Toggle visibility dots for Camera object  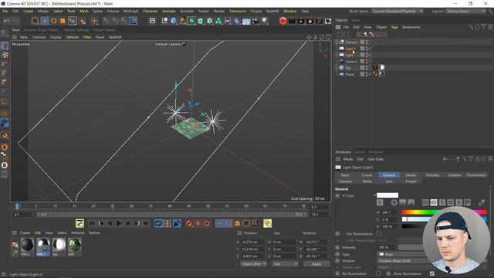pyautogui.click(x=367, y=62)
